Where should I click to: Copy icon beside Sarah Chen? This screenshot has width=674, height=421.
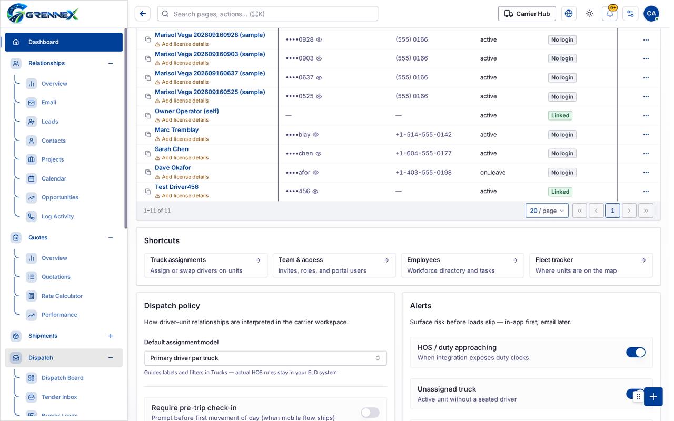(x=148, y=154)
